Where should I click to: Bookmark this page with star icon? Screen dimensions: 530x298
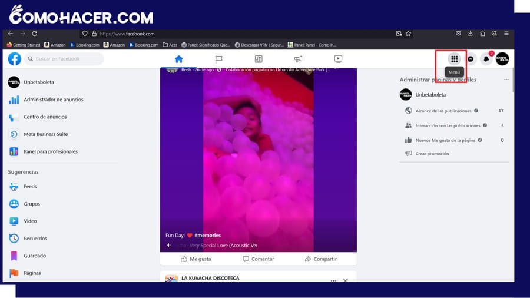pos(408,34)
